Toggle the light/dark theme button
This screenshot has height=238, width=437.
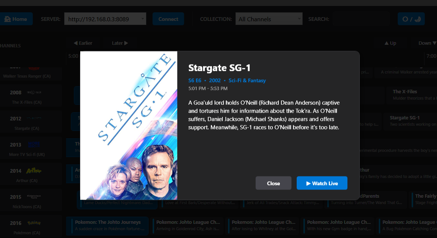(x=411, y=19)
